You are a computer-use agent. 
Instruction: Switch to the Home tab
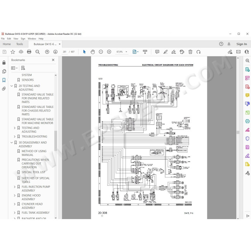(7, 44)
